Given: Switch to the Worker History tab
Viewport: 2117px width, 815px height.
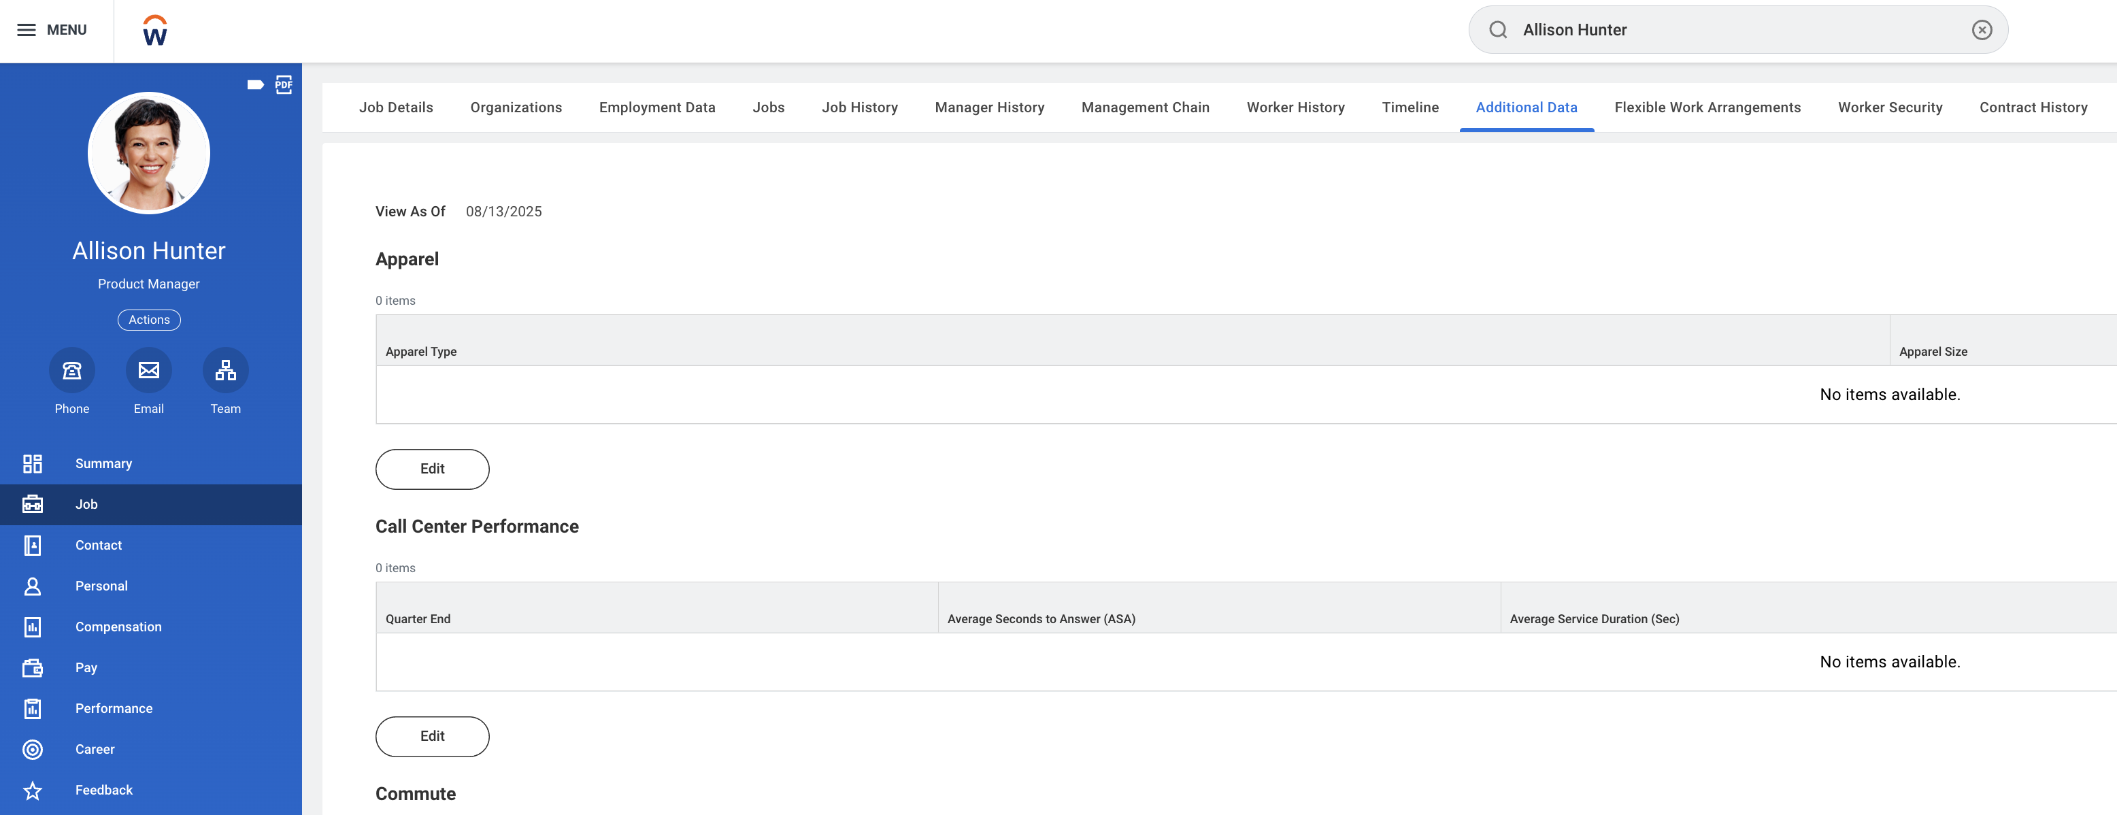Looking at the screenshot, I should 1295,107.
